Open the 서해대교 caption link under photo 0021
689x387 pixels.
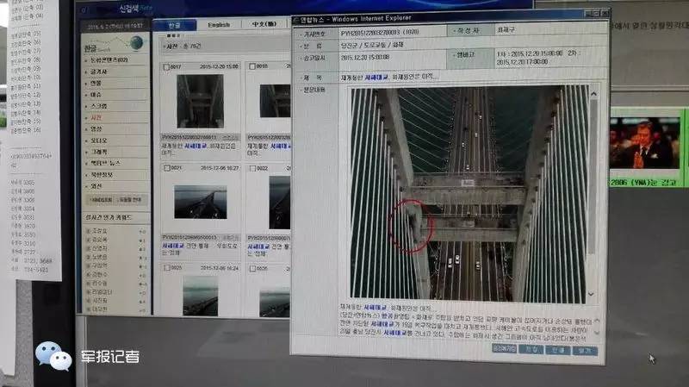pos(173,246)
